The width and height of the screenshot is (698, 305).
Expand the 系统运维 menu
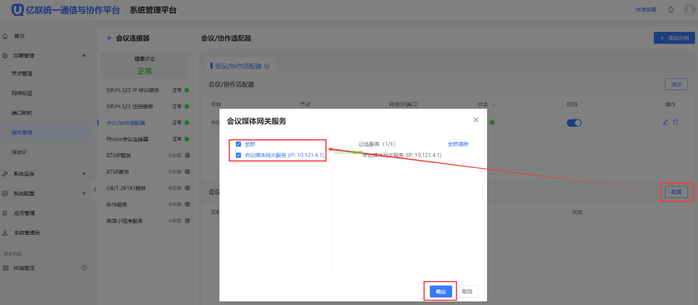pyautogui.click(x=84, y=174)
